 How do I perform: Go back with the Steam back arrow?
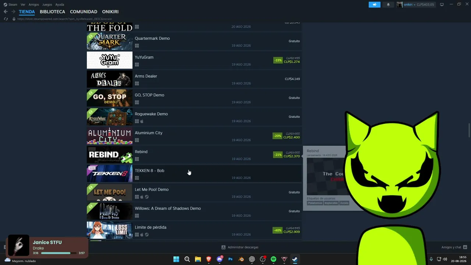(6, 12)
